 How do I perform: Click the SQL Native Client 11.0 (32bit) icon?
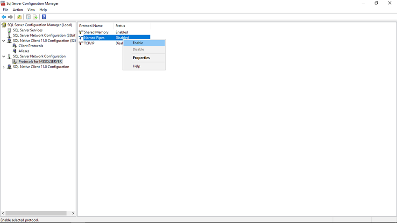[x=9, y=41]
